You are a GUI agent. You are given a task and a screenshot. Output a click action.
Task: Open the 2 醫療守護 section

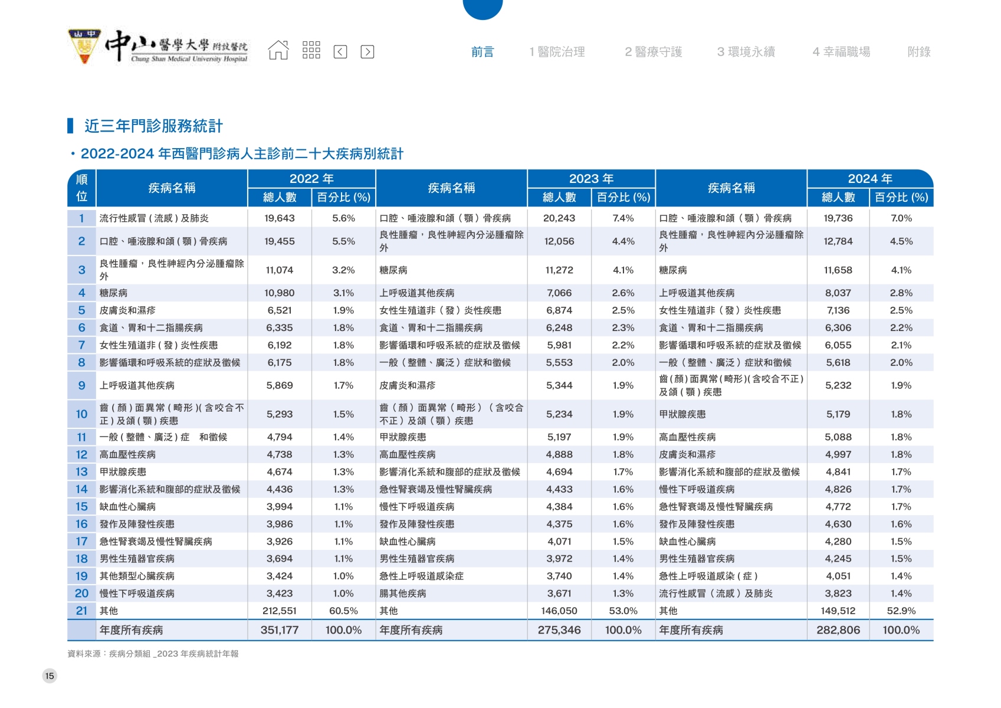click(x=653, y=52)
